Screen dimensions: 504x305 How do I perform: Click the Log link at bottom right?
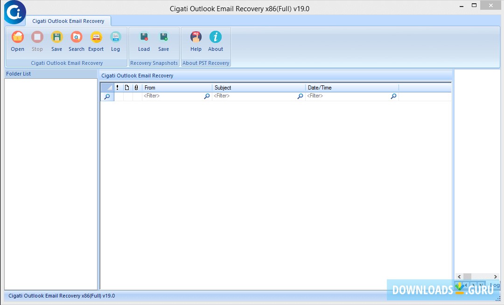click(495, 285)
